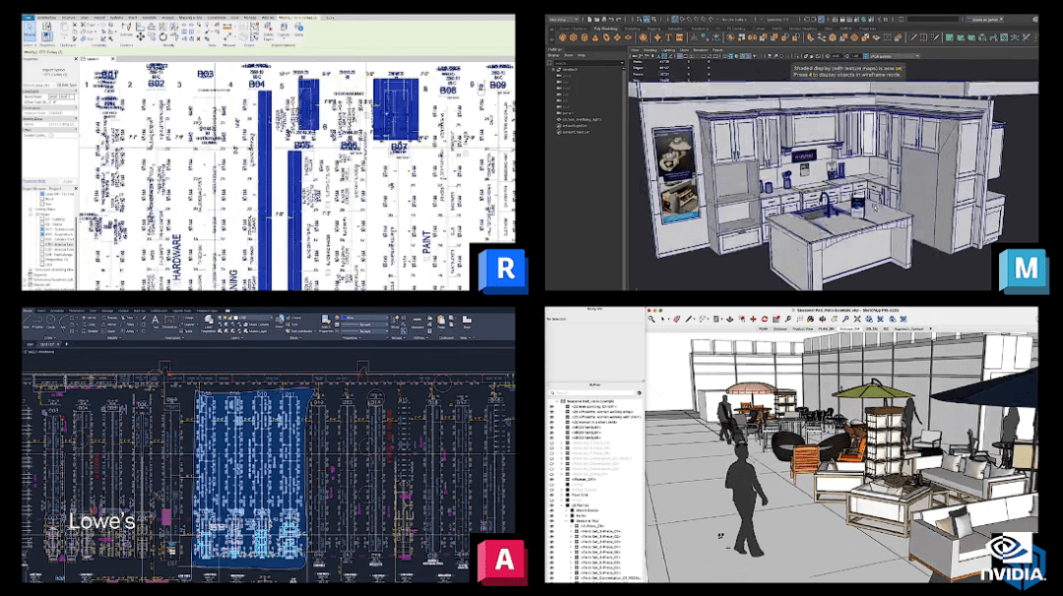Open the Lighting menu in Maya viewport
Screen dimensions: 1063x596
coord(667,50)
